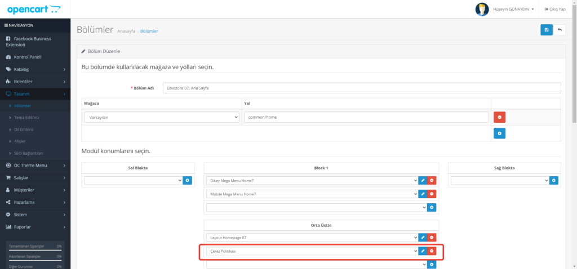577x269 pixels.
Task: Add module to Sağ Blokta column
Action: coord(554,180)
